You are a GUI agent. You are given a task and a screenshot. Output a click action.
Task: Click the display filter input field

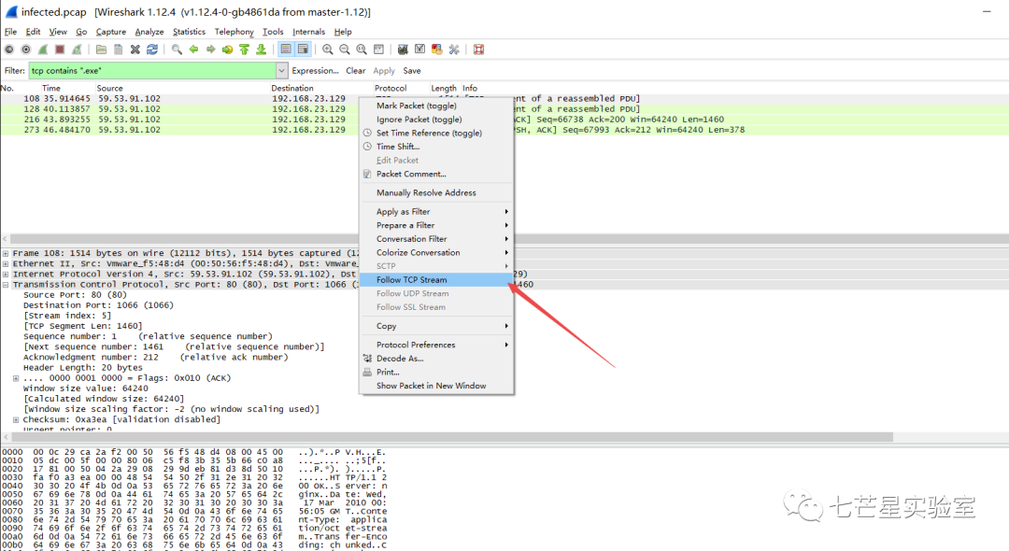click(x=152, y=71)
